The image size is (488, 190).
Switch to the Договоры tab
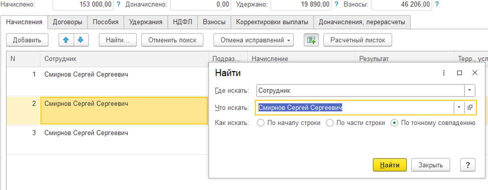click(68, 22)
